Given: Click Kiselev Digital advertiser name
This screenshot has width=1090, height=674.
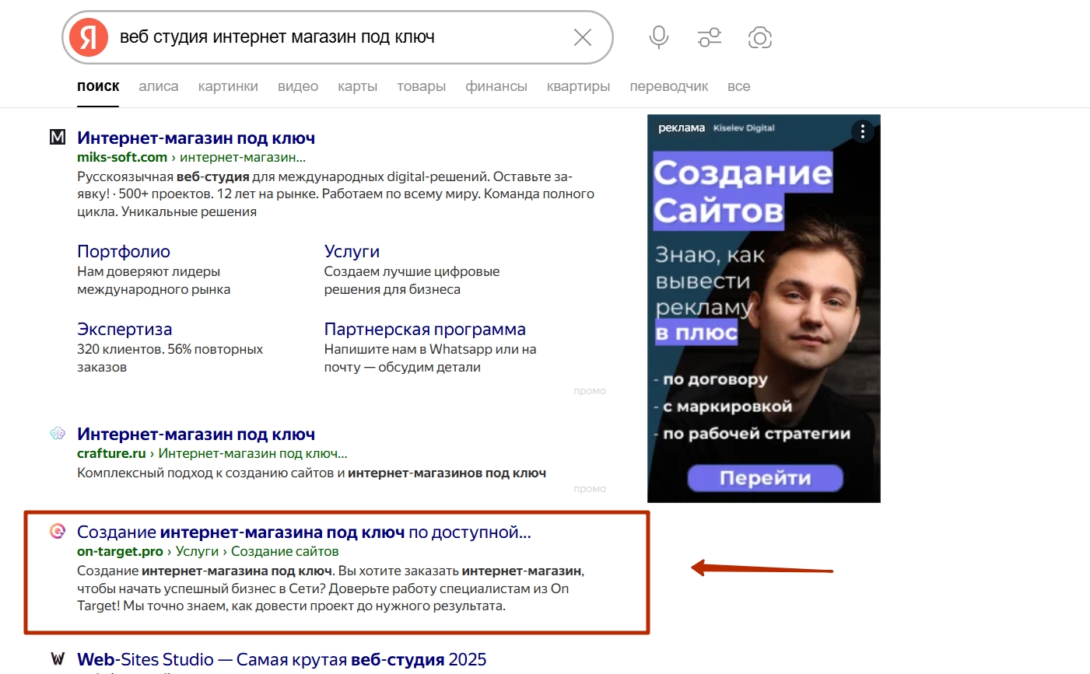Looking at the screenshot, I should 744,127.
